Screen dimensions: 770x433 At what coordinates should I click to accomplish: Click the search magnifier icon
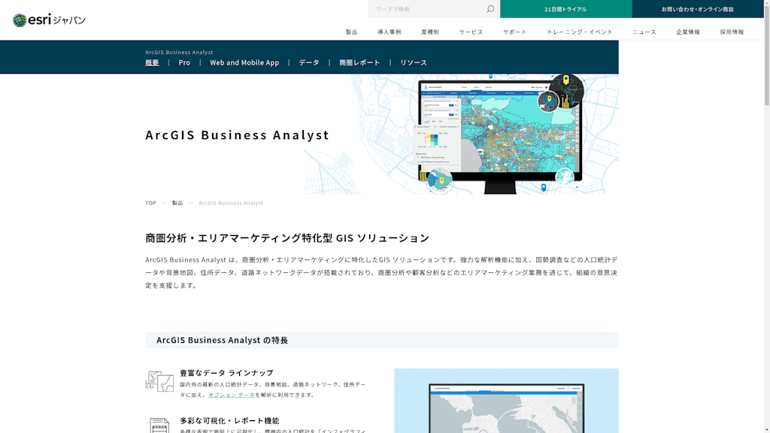coord(490,9)
